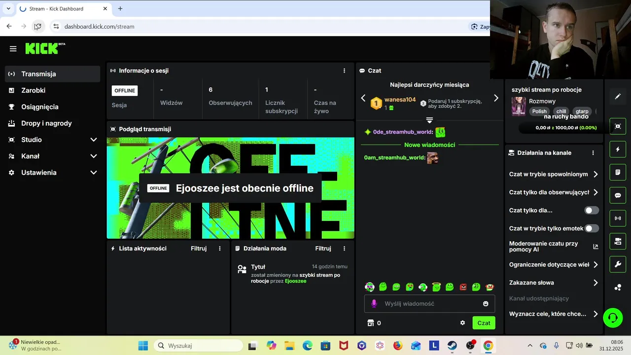Open Zakazane słowa settings
This screenshot has width=631, height=355.
click(x=553, y=283)
